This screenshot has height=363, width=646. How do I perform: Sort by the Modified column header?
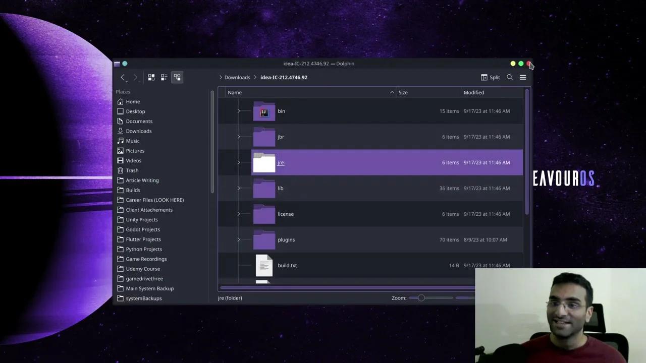(x=474, y=92)
